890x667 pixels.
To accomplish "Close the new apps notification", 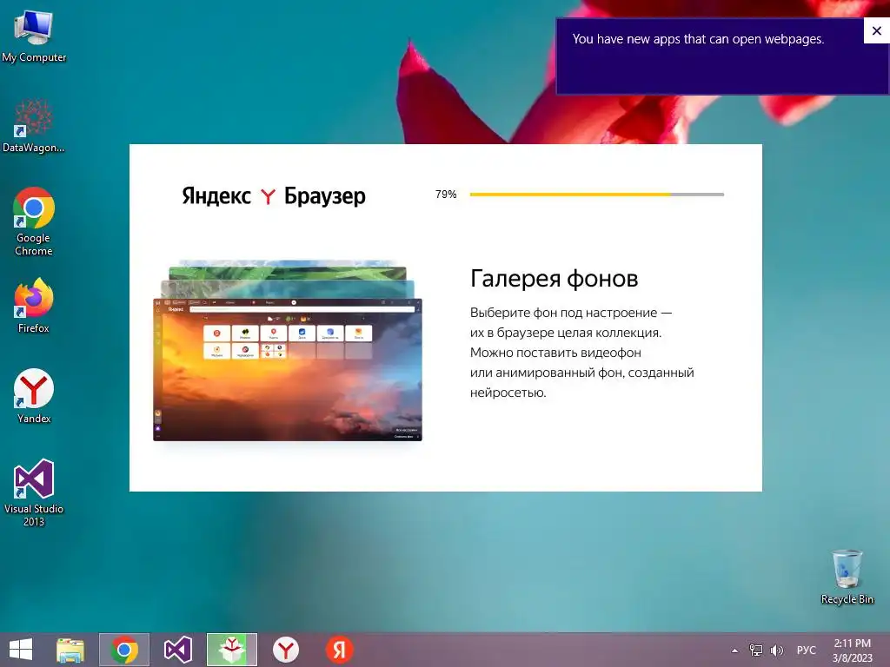I will pyautogui.click(x=876, y=30).
